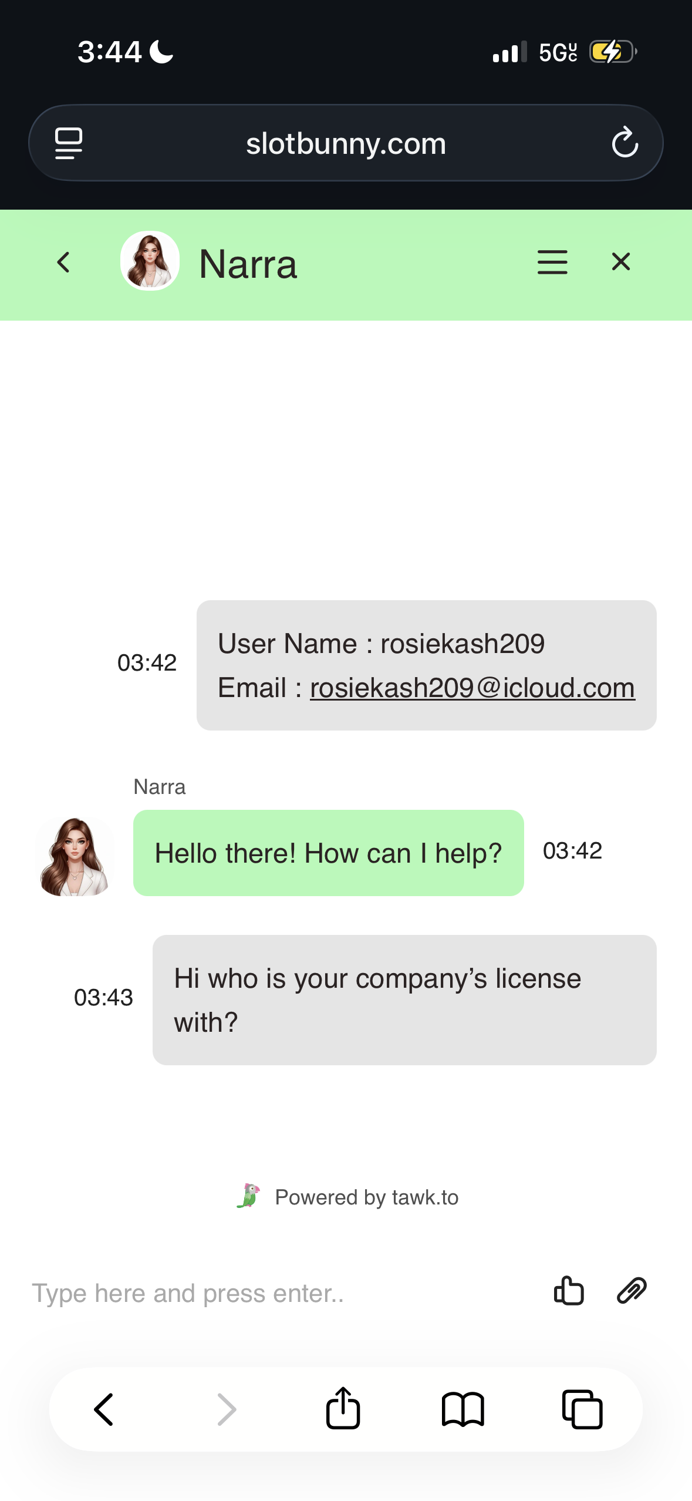The height and width of the screenshot is (1501, 692).
Task: Show all open Safari tabs
Action: tap(582, 1409)
